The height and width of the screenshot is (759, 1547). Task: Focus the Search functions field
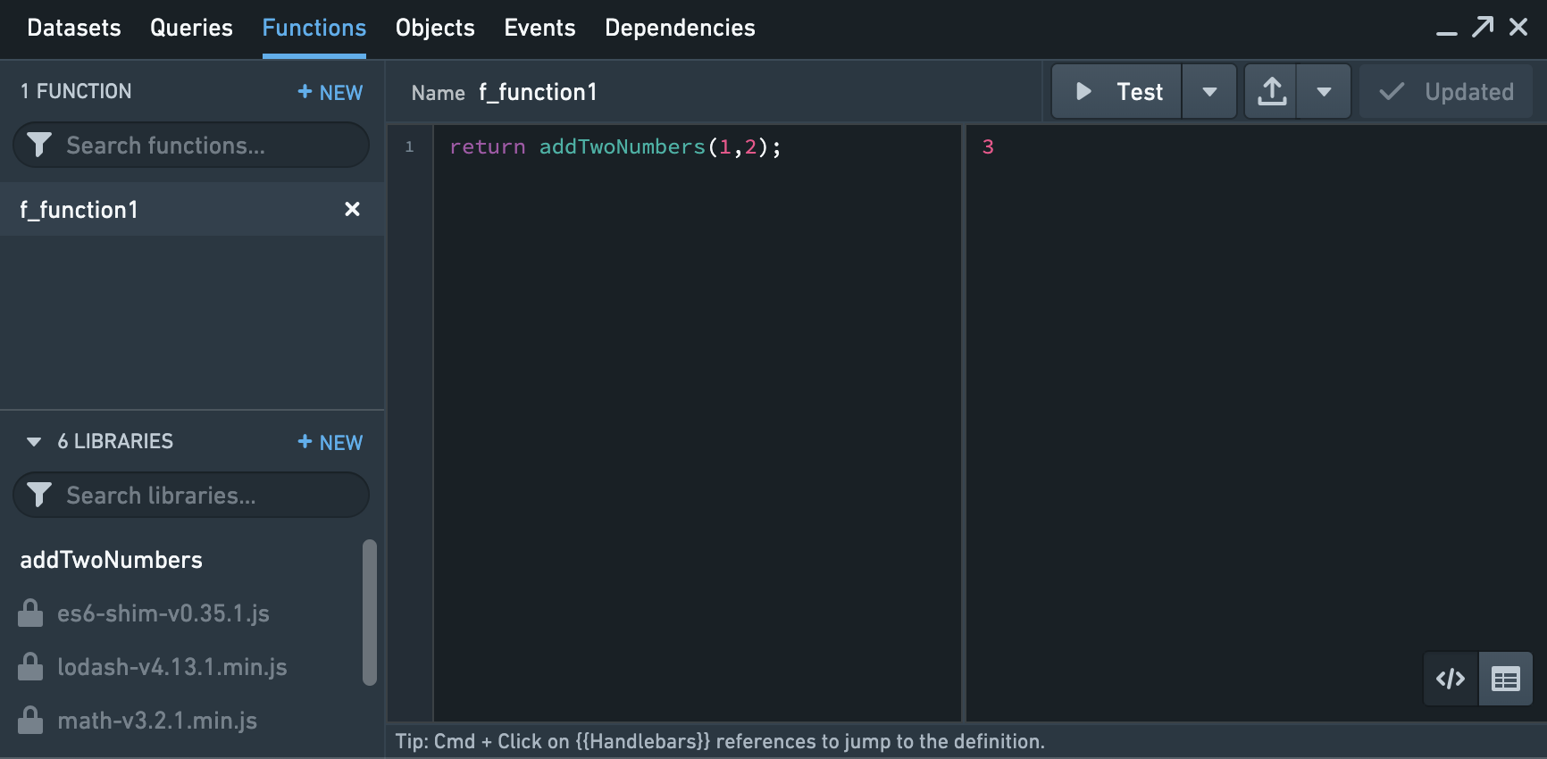(191, 145)
